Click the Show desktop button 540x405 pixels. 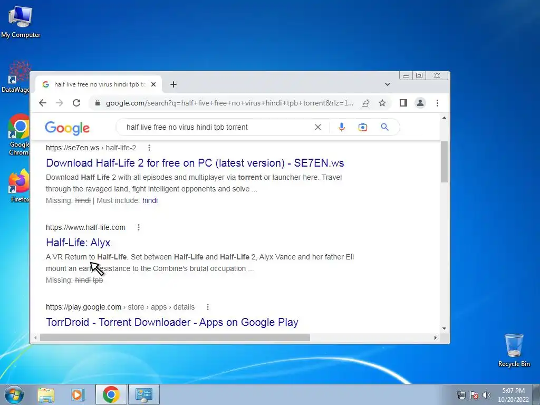[536, 394]
